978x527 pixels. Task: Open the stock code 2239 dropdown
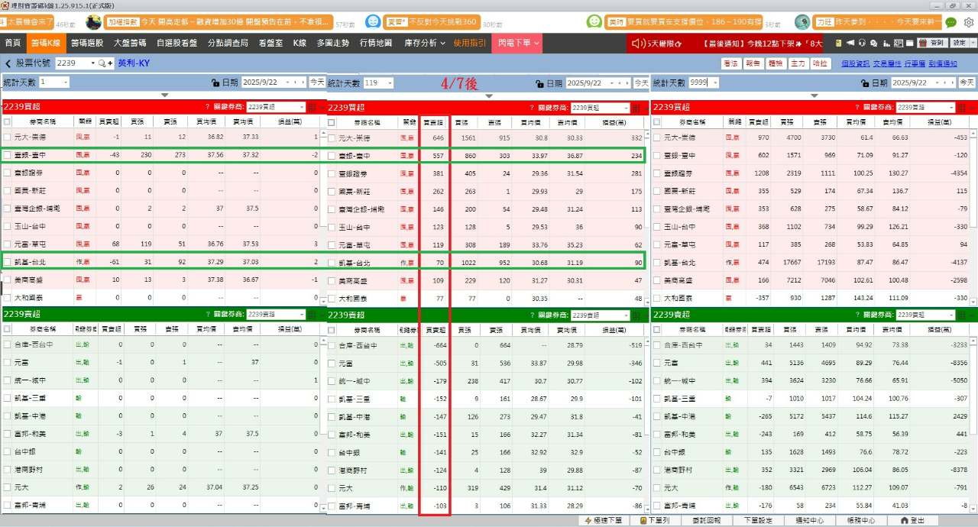click(x=93, y=63)
